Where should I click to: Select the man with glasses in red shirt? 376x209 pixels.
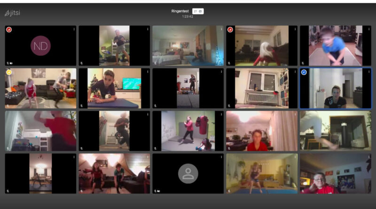(336, 173)
